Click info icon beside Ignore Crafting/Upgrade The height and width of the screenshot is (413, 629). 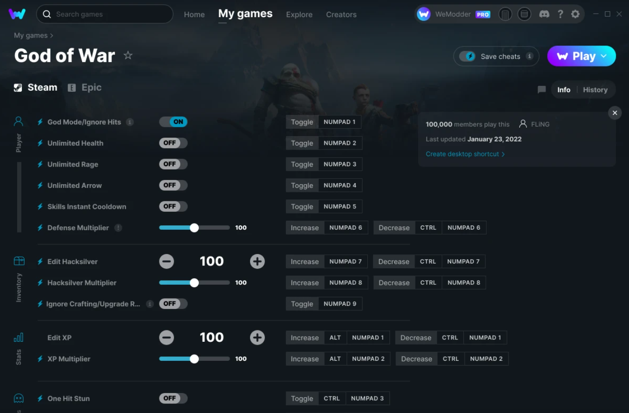149,304
